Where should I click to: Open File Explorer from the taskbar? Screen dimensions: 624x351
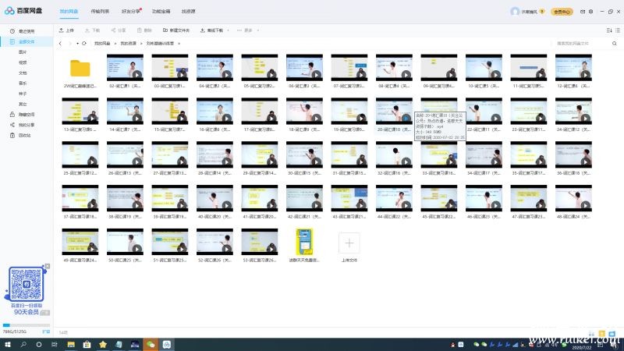point(71,345)
